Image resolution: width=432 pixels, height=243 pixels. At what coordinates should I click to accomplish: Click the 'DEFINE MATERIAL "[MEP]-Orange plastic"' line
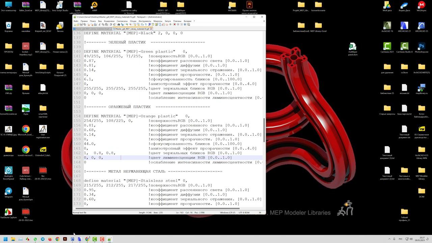[137, 116]
